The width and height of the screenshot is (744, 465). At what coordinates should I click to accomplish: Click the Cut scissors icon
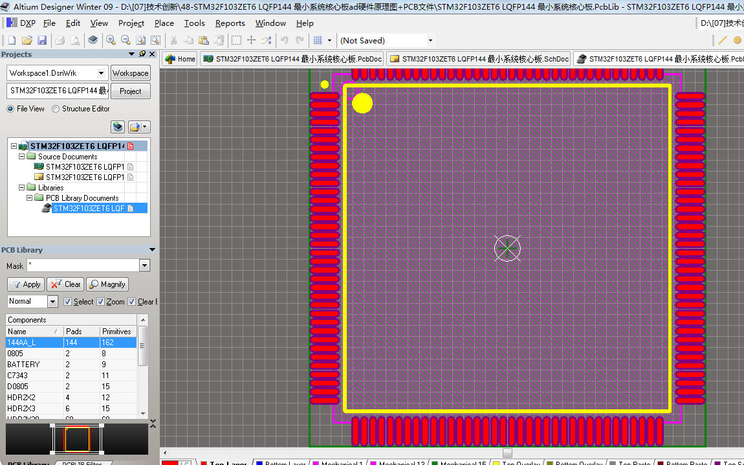tap(173, 40)
